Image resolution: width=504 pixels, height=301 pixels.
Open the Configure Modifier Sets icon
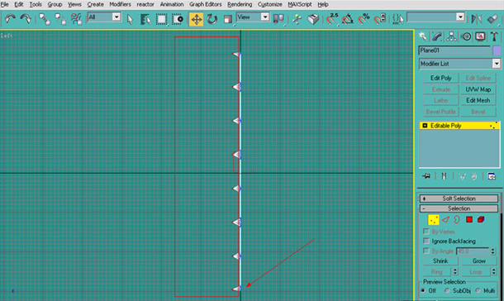coord(492,176)
